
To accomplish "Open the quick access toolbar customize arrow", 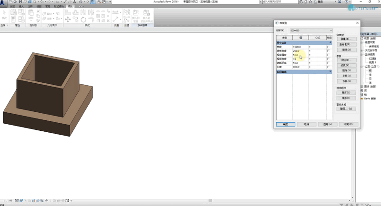I will (x=110, y=2).
